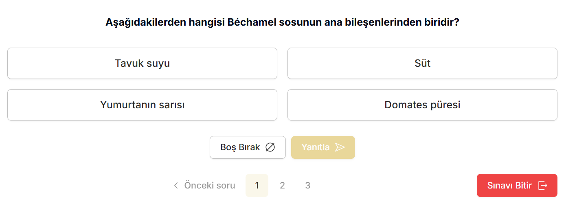
Task: Mark 'Domates püresi' as the answer
Action: [x=422, y=105]
